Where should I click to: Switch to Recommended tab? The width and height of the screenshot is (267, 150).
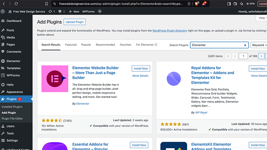[105, 45]
